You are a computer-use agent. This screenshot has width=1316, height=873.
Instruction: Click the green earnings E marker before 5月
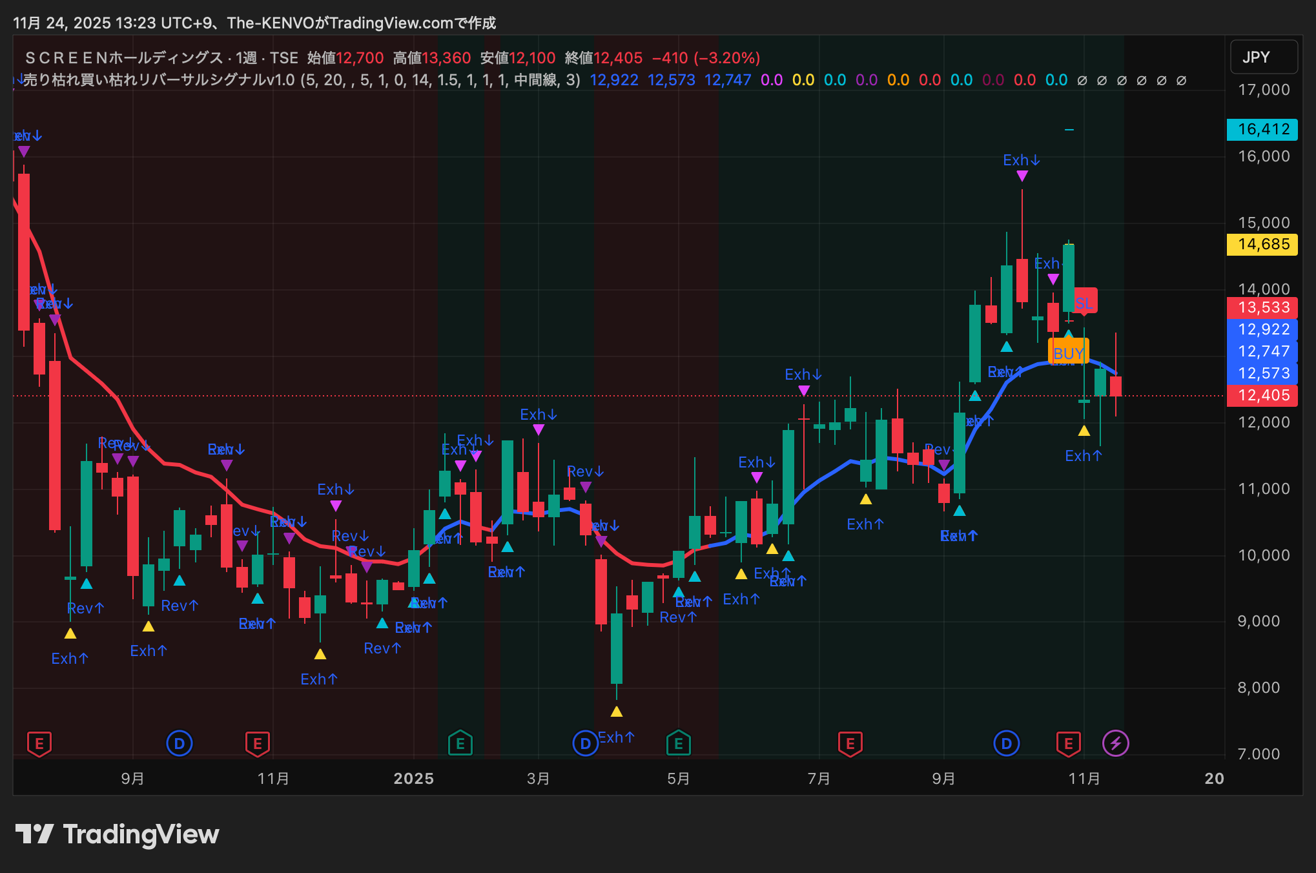678,743
